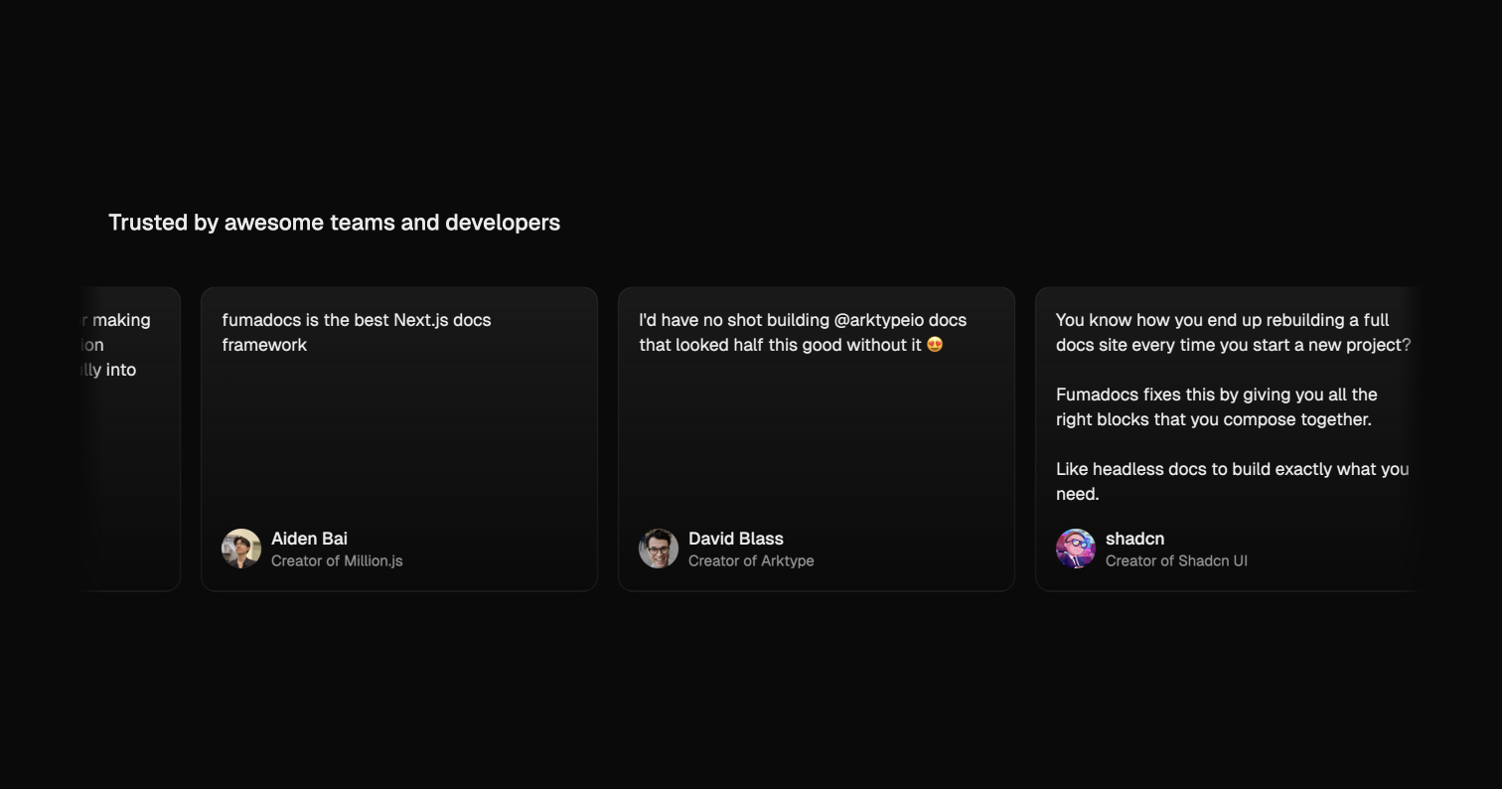Click 'Fumadocs fixes this by giving you' paragraph
Image resolution: width=1502 pixels, height=789 pixels.
click(x=1216, y=406)
